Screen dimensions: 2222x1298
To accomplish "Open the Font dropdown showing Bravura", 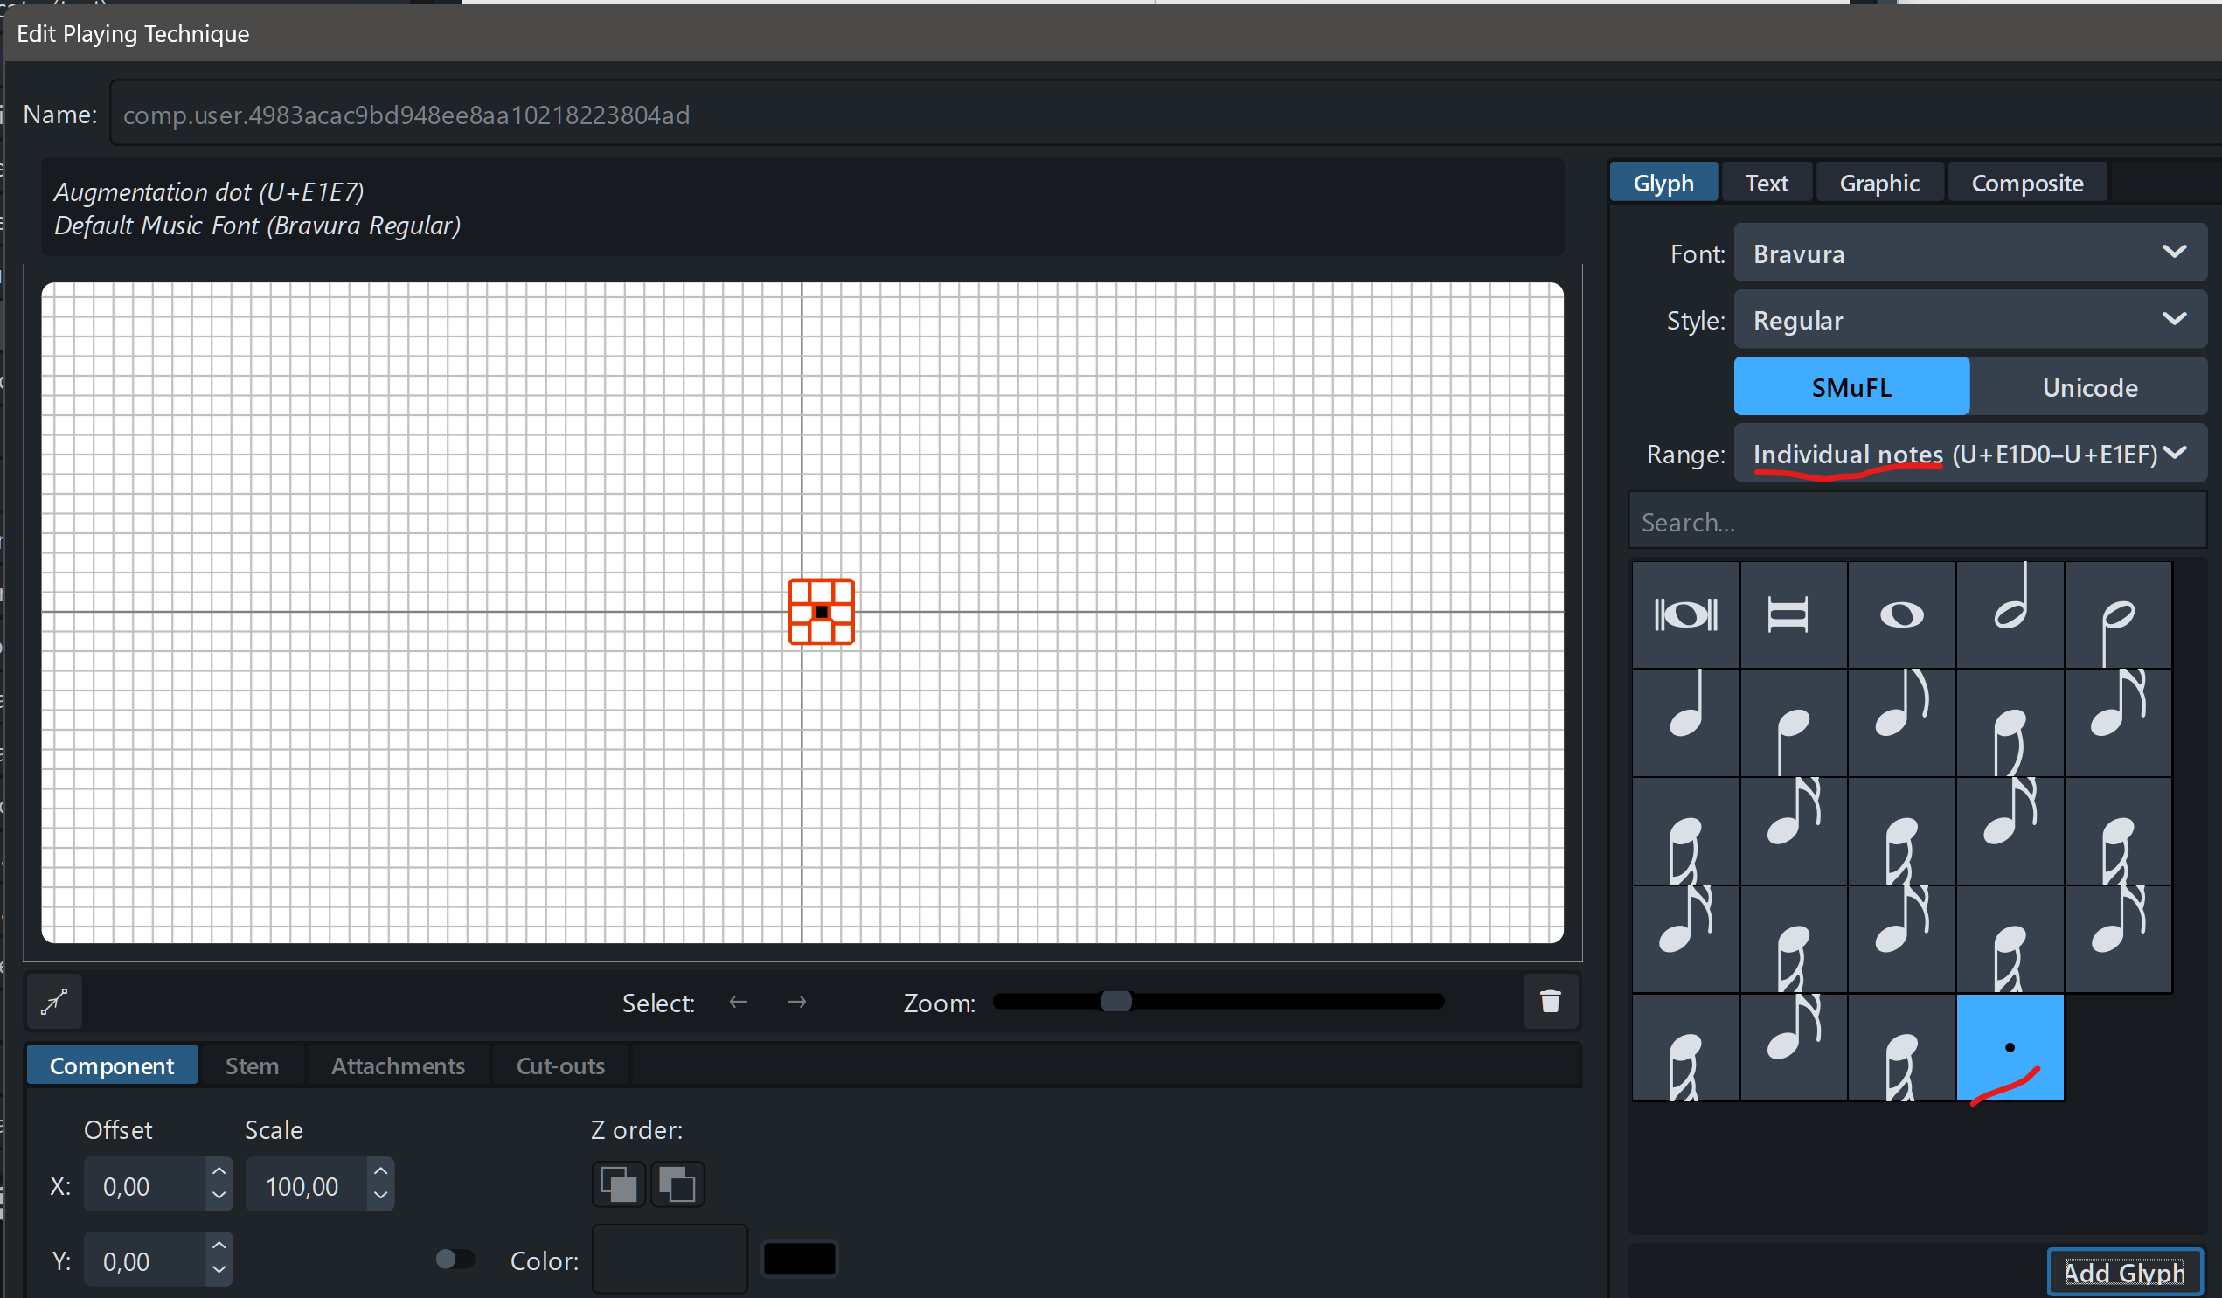I will pos(1969,253).
